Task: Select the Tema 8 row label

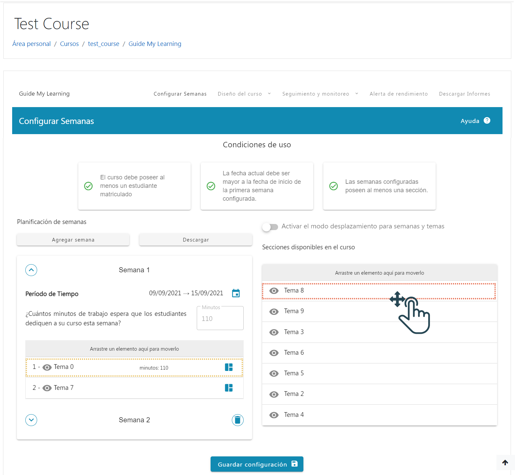Action: click(294, 291)
